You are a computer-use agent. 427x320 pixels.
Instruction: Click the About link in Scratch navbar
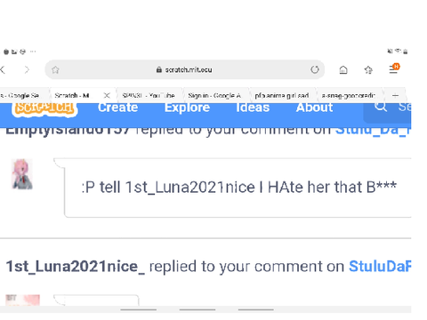pyautogui.click(x=314, y=107)
